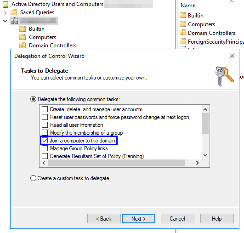Click the Next button

(138, 219)
